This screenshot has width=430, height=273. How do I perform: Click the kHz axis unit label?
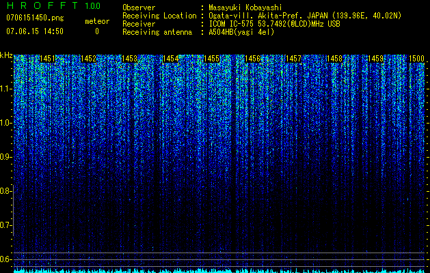6,55
